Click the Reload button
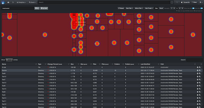 [121, 8]
